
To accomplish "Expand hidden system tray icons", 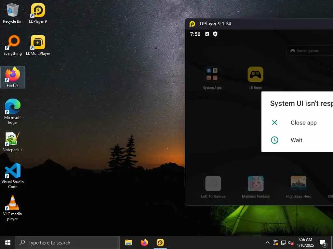I will pyautogui.click(x=268, y=243).
